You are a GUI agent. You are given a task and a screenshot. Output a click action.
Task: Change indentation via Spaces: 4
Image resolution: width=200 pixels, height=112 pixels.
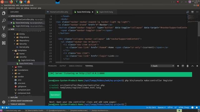[x=162, y=107]
